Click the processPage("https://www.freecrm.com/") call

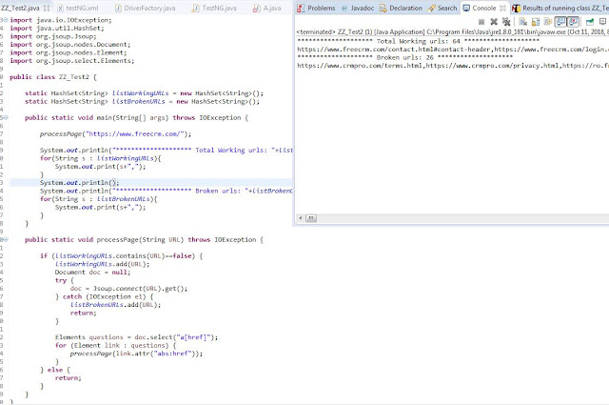click(115, 133)
